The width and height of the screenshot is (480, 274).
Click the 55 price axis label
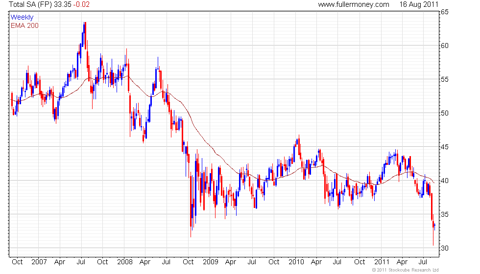click(x=445, y=79)
